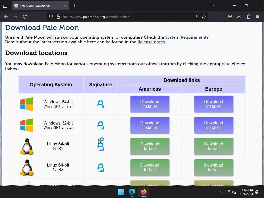Screen dimensions: 264x198
Task: Click the 'Europe' column header
Action: pos(214,89)
